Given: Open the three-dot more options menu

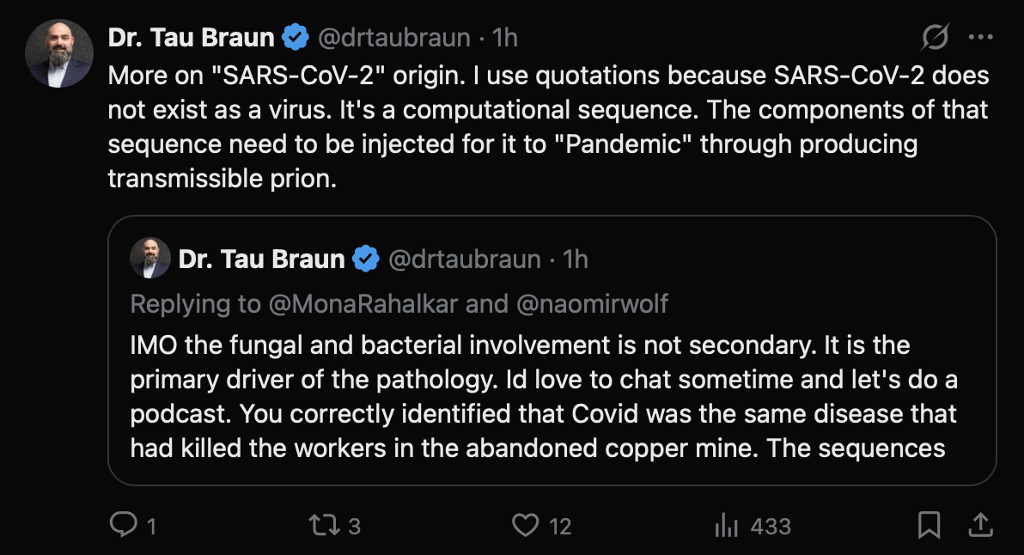Looking at the screenshot, I should pyautogui.click(x=980, y=37).
